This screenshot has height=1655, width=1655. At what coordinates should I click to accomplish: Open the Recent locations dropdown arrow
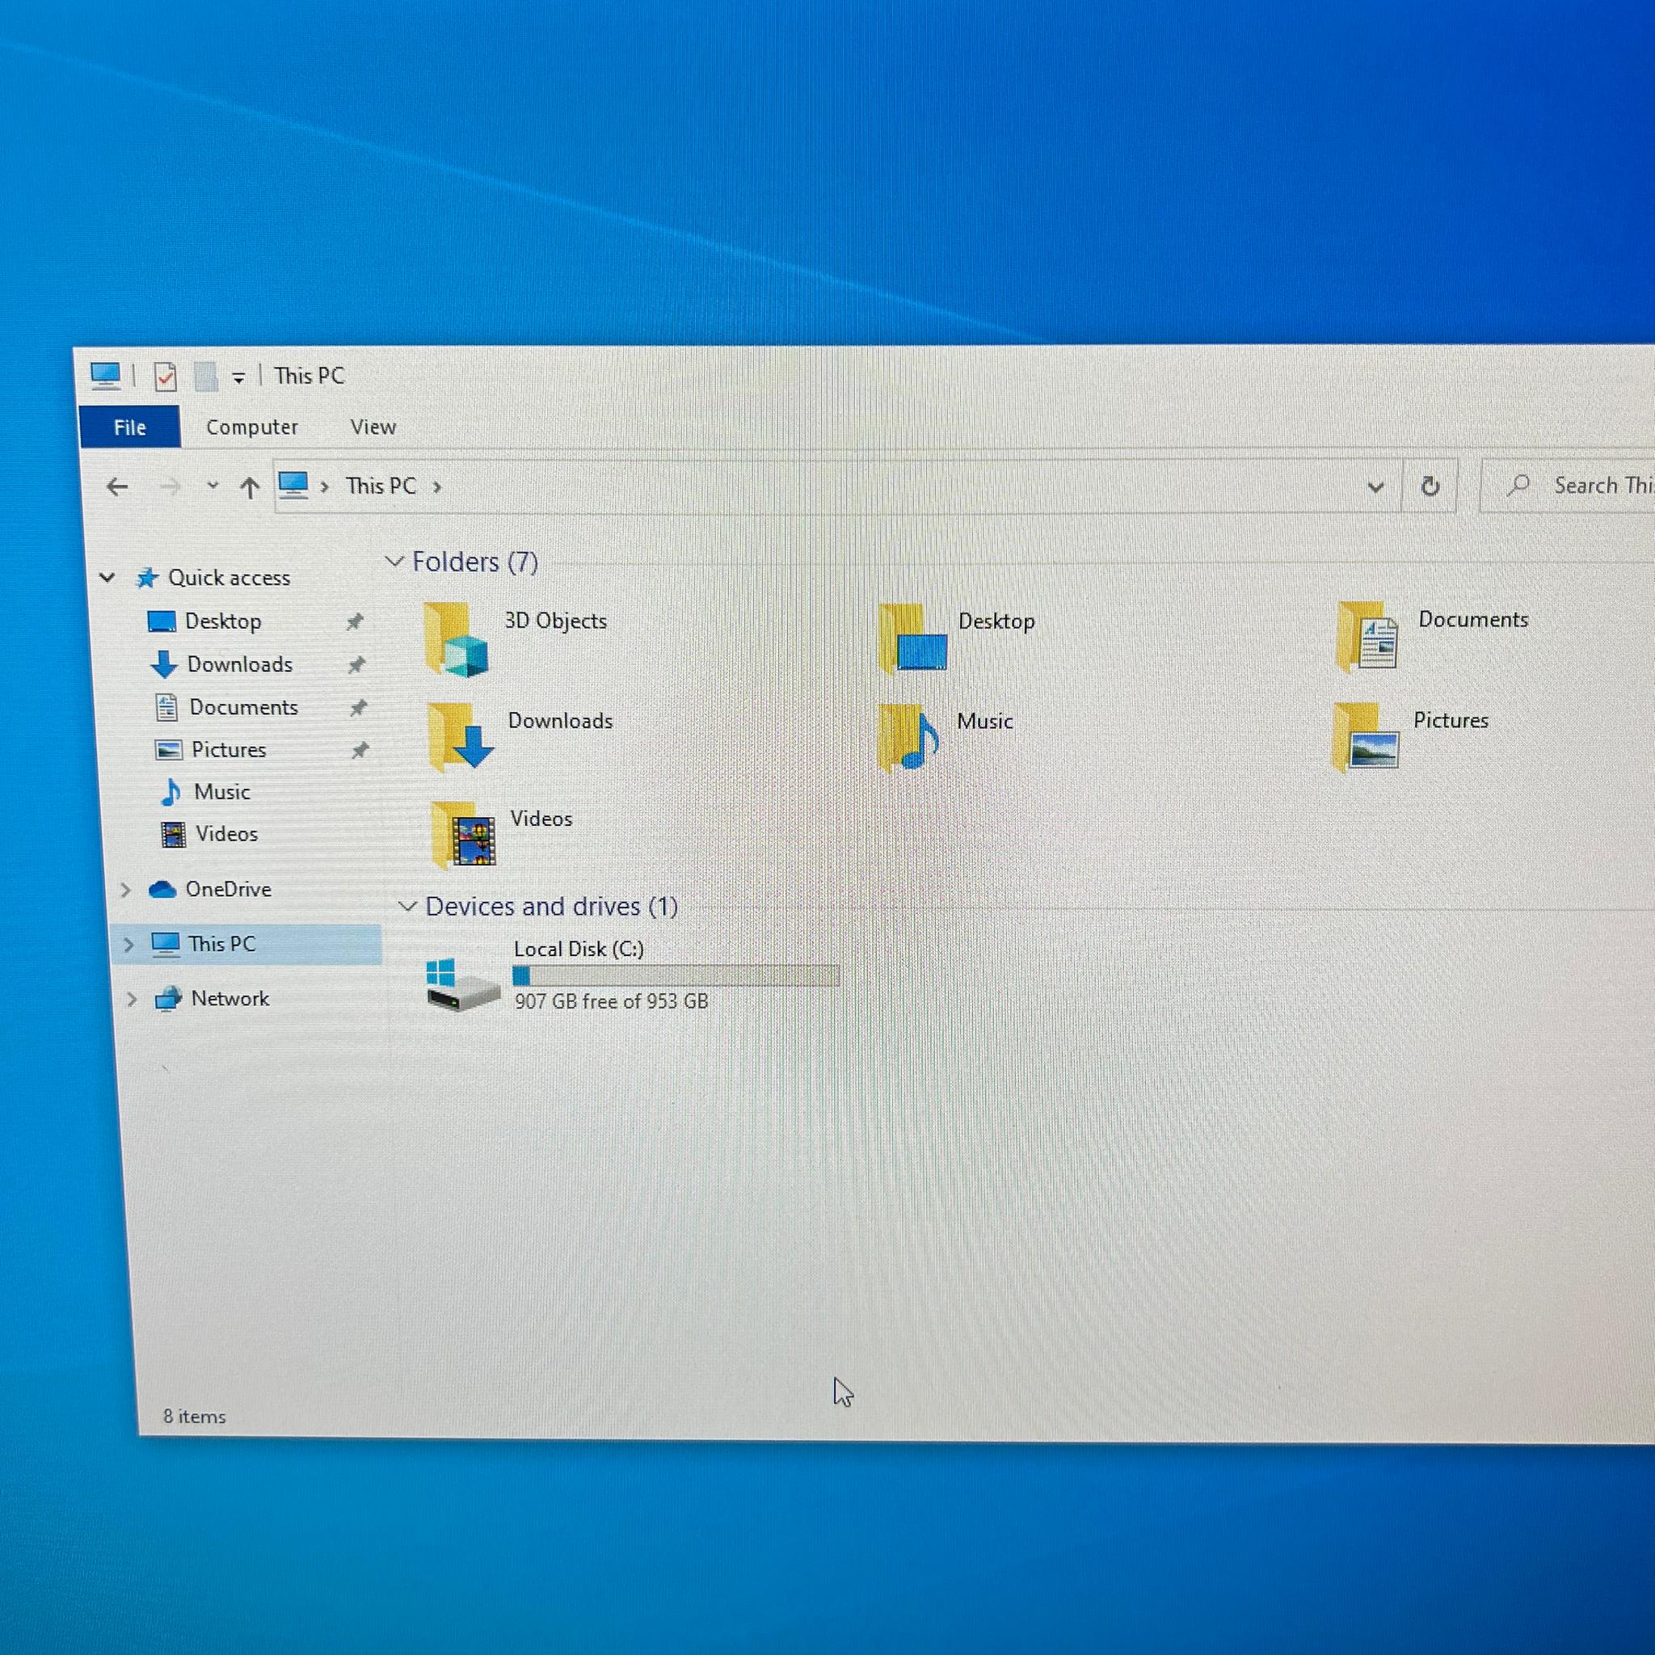pos(213,486)
